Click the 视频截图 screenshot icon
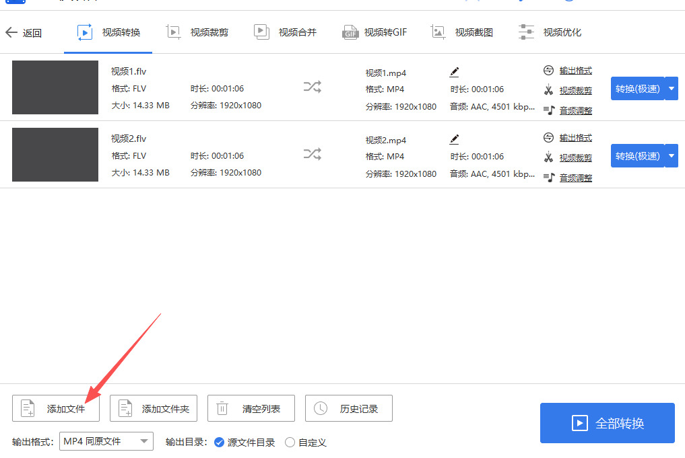The height and width of the screenshot is (458, 685). 438,32
